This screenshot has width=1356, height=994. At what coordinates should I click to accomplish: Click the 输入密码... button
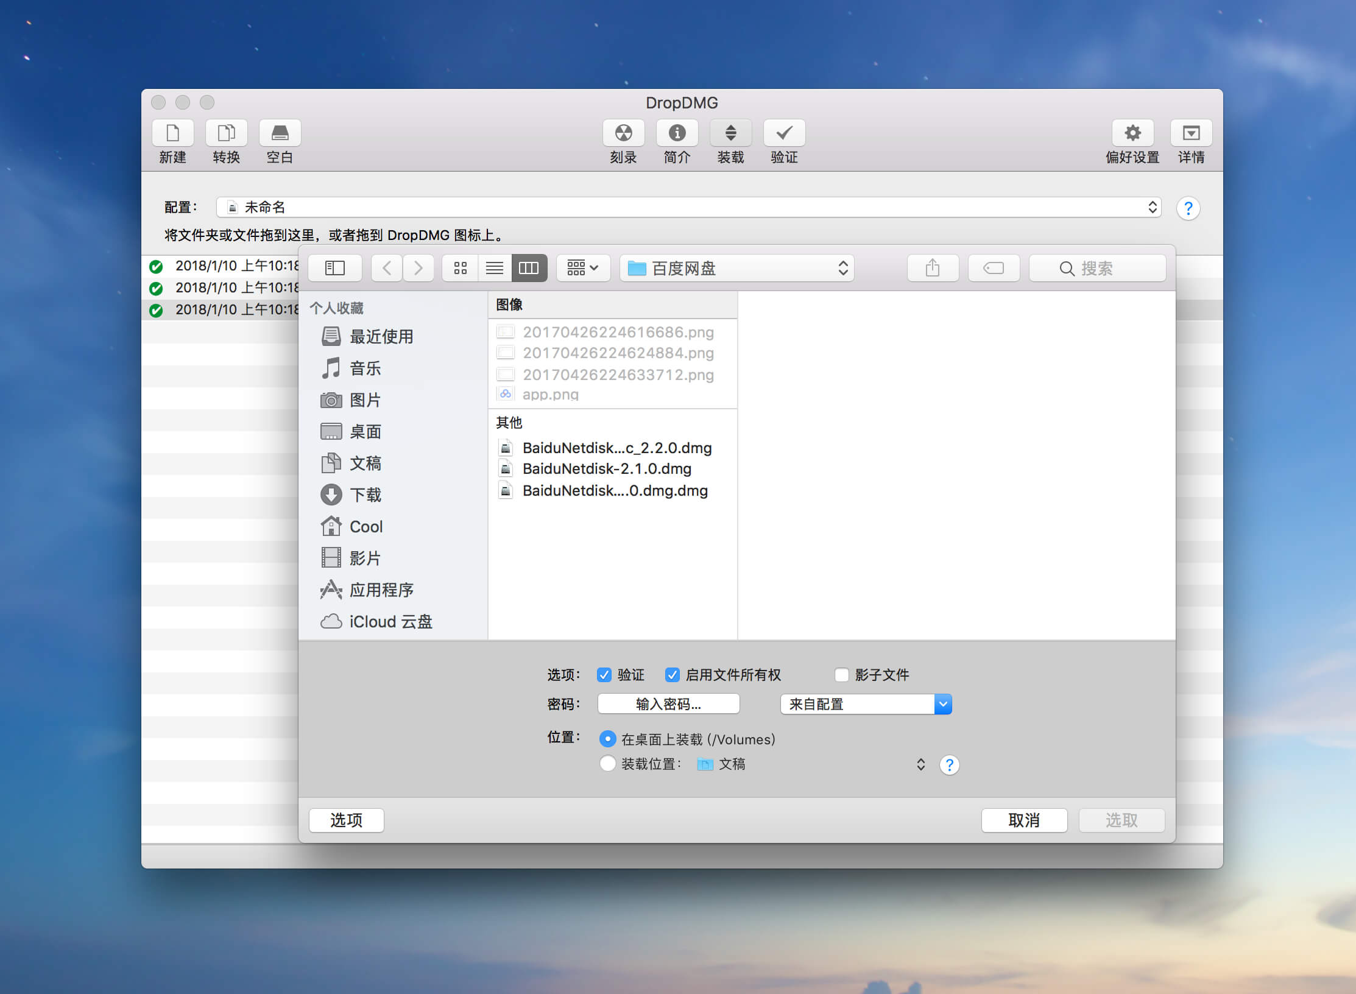coord(668,704)
